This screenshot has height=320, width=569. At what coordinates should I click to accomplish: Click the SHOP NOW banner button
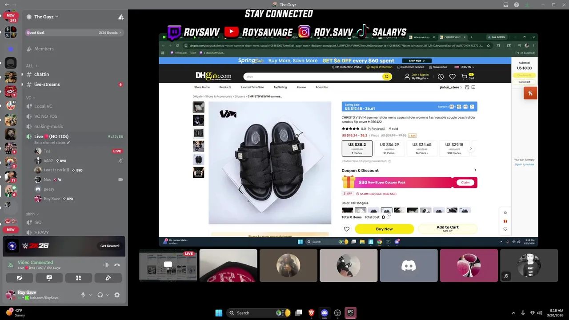pos(416,61)
